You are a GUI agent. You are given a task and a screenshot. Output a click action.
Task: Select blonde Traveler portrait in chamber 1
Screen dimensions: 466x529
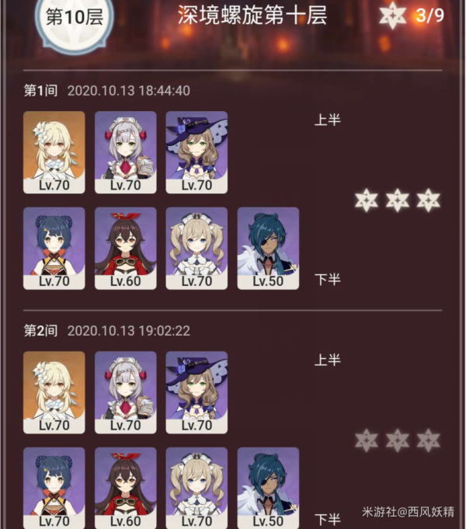(x=54, y=152)
